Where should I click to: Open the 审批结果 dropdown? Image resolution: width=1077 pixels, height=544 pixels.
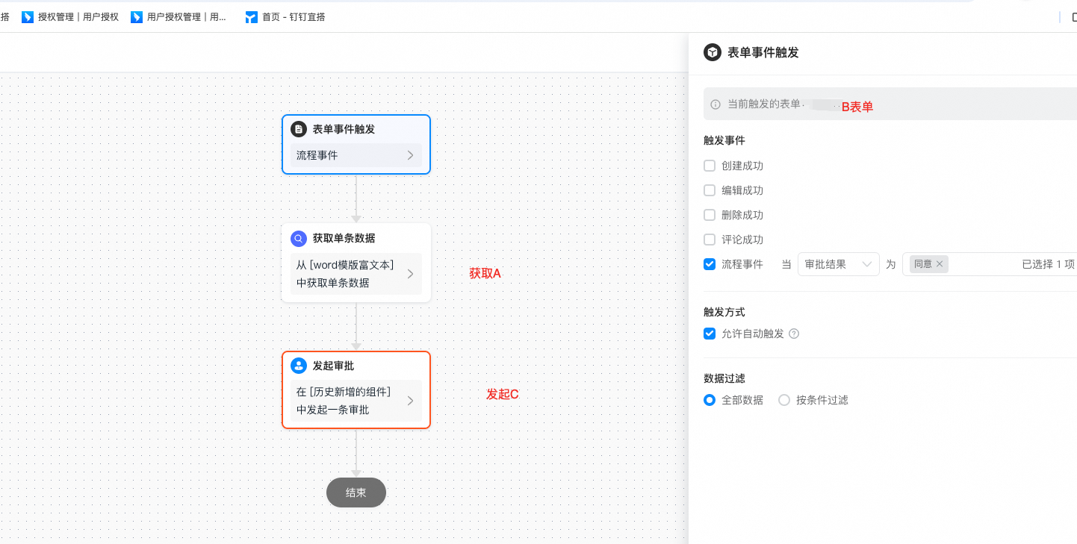tap(838, 264)
